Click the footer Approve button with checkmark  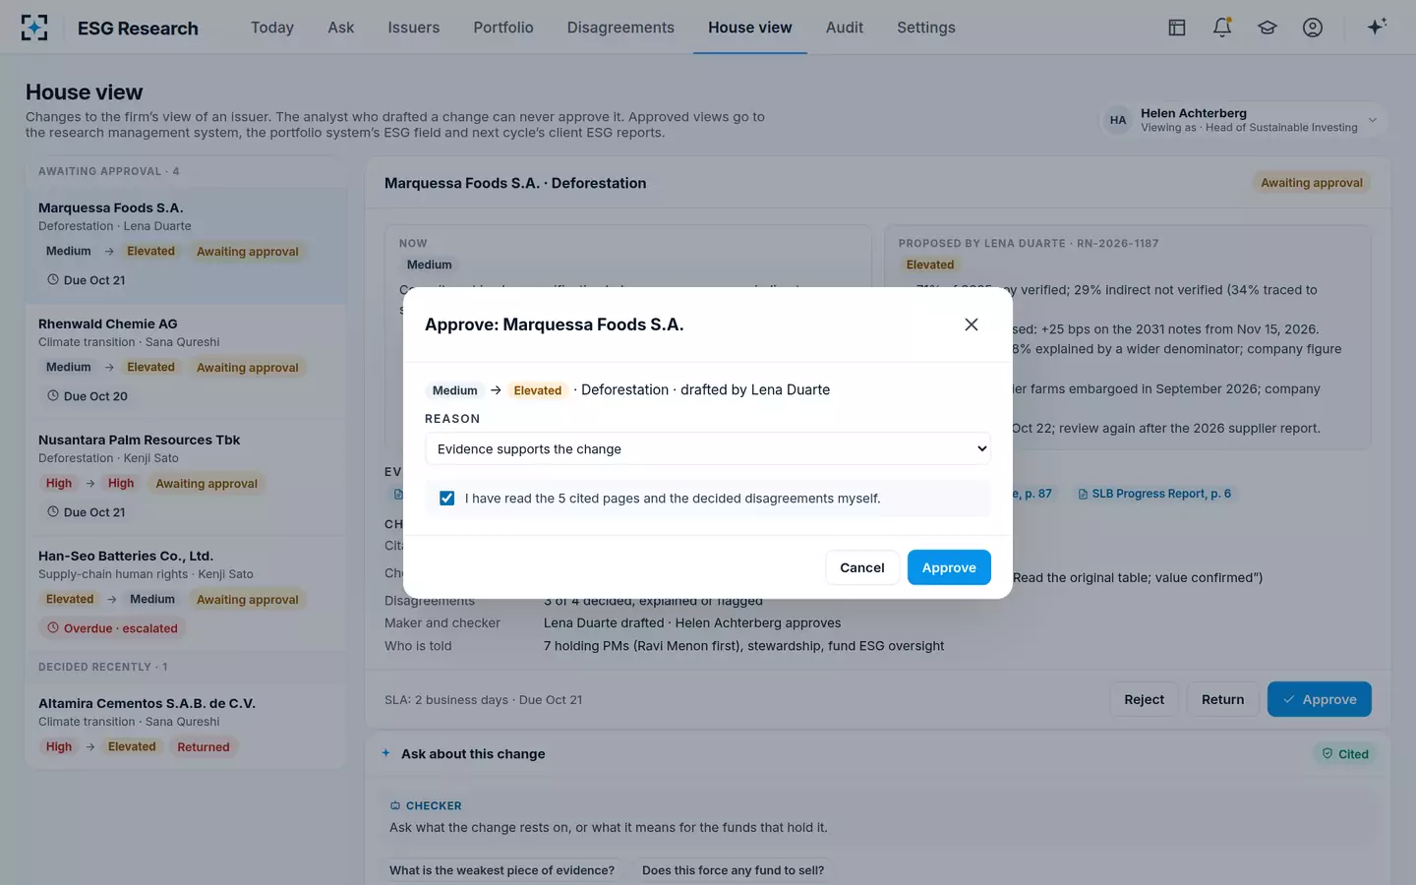click(1320, 699)
